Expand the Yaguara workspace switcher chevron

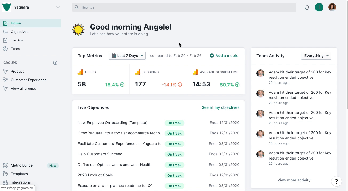click(x=58, y=7)
